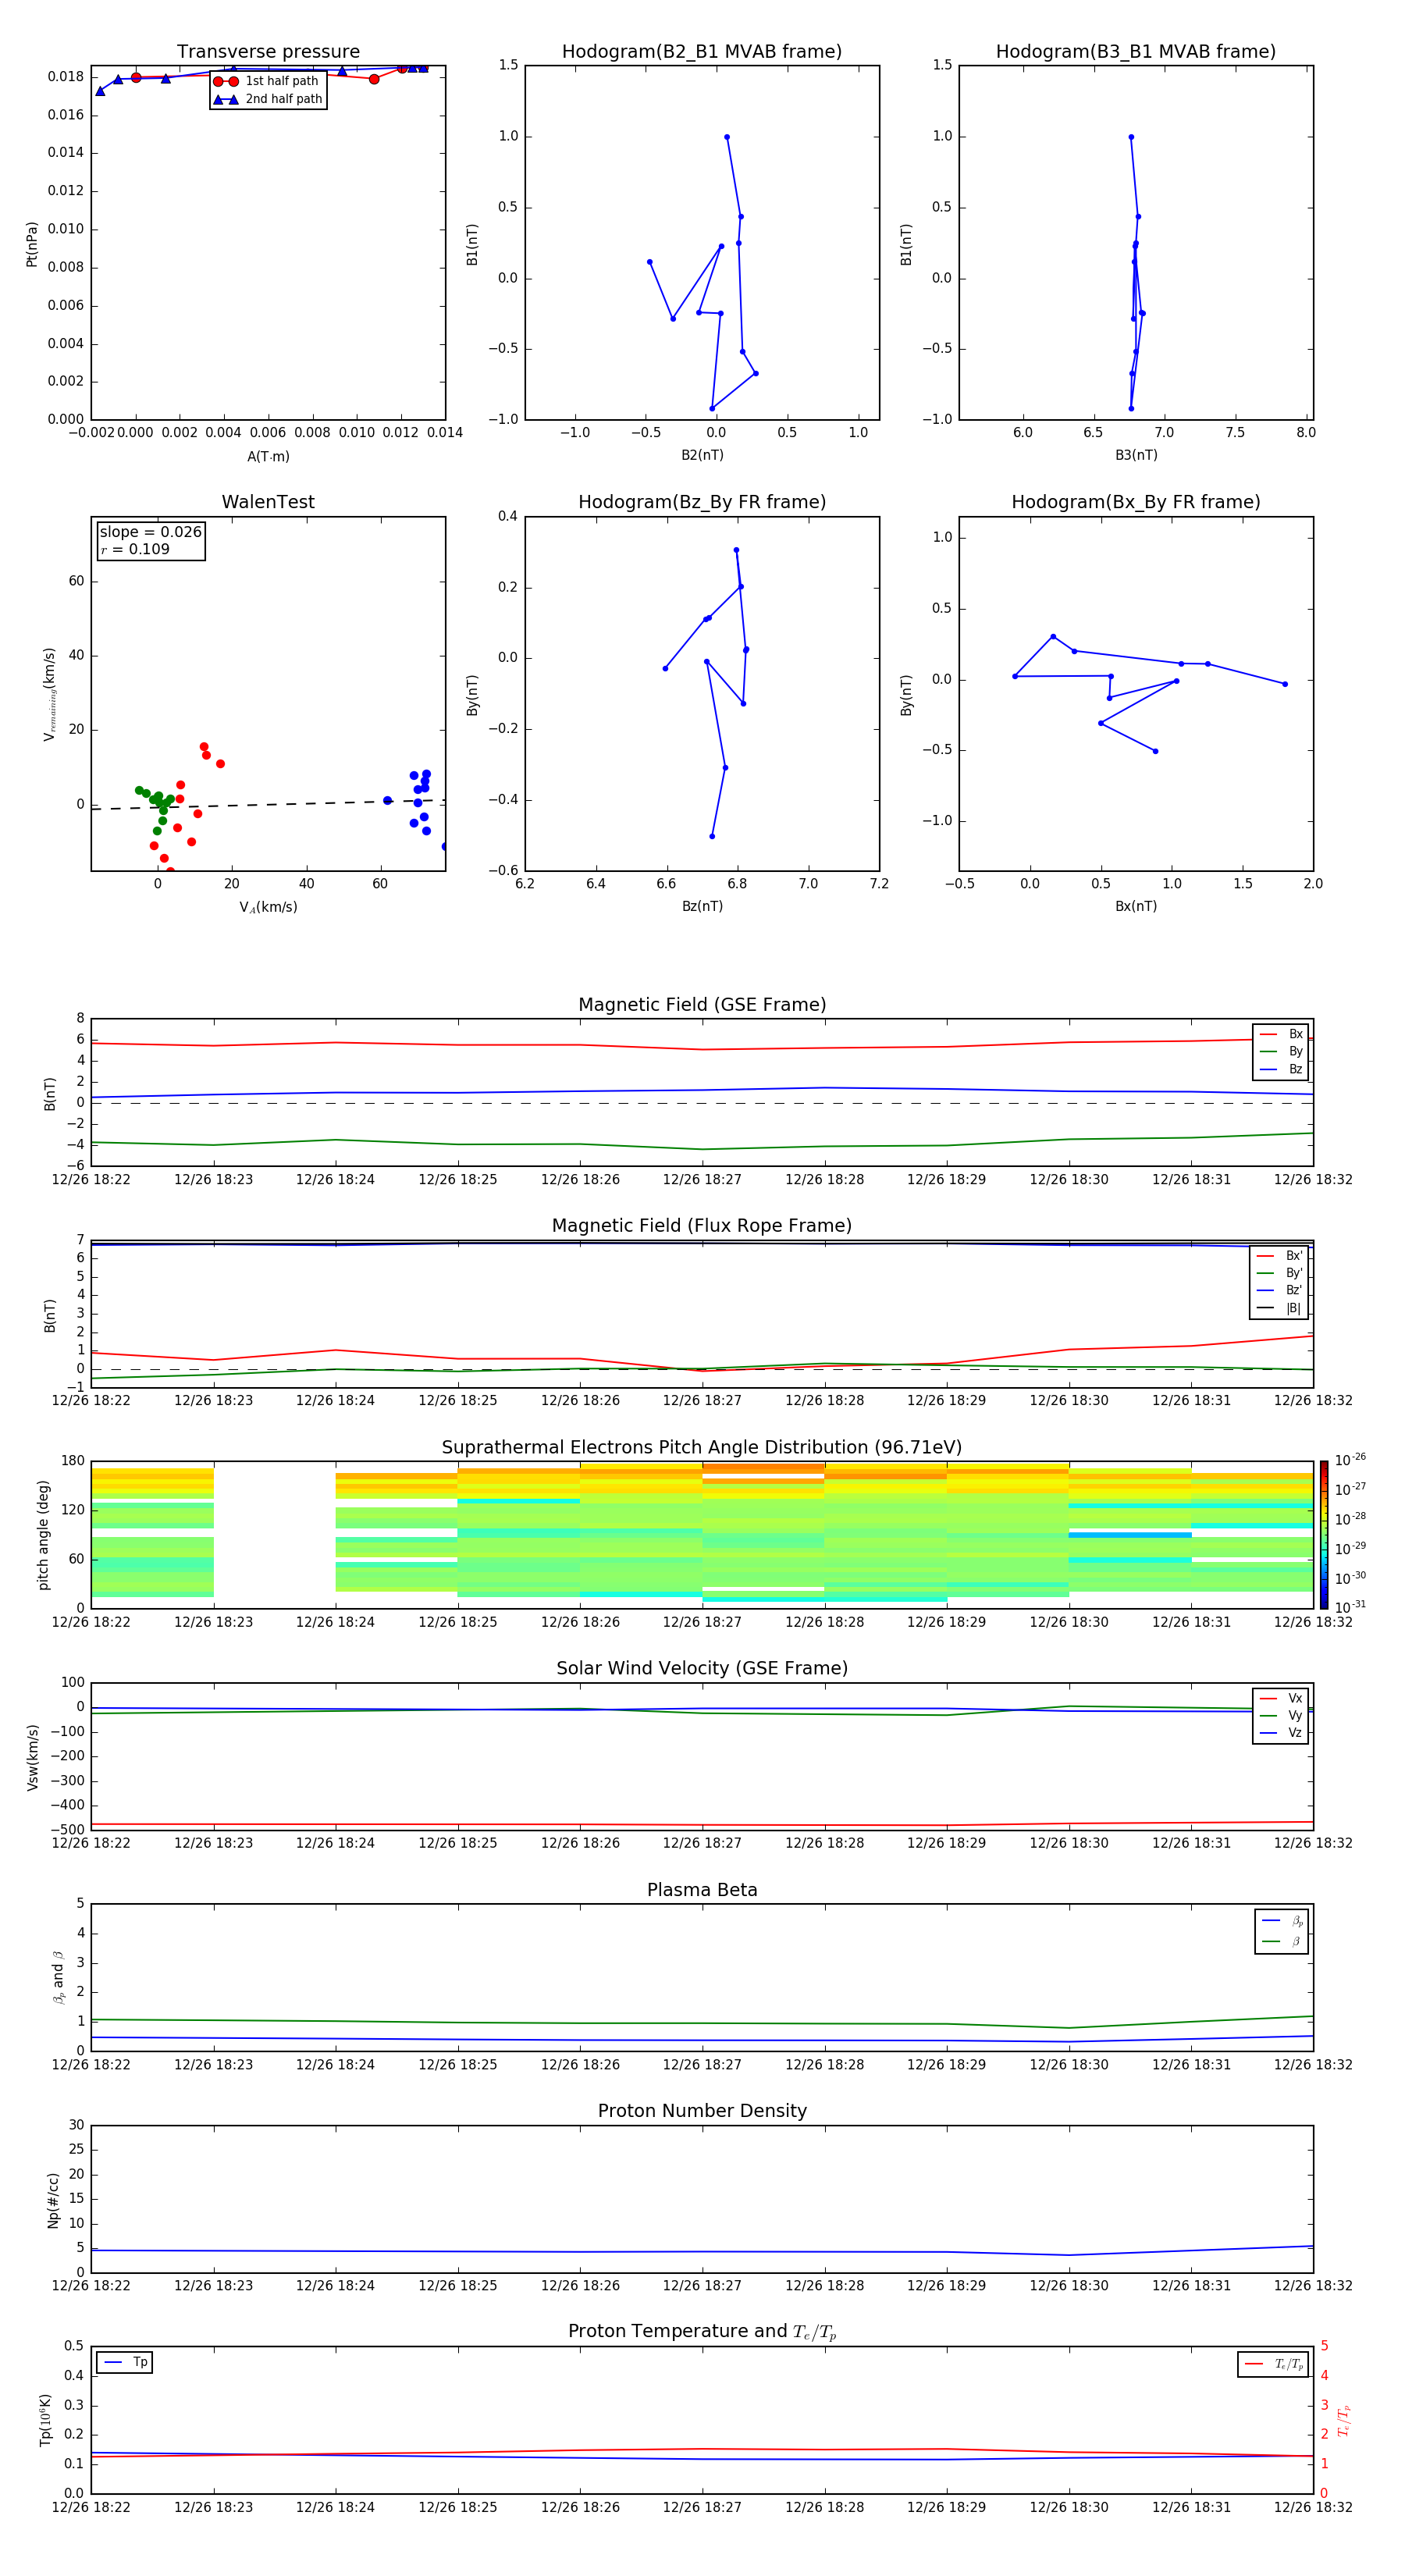Screen dimensions: 1405x2576
Task: Click the 'Magnetic Field (Flux Rope Frame)' title
Action: pos(702,1225)
